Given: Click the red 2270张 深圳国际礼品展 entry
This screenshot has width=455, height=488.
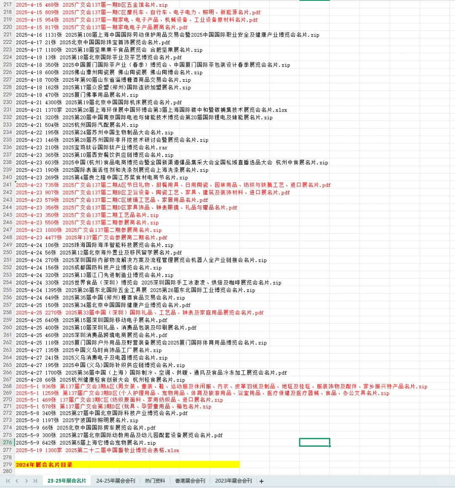Looking at the screenshot, I should tap(139, 312).
